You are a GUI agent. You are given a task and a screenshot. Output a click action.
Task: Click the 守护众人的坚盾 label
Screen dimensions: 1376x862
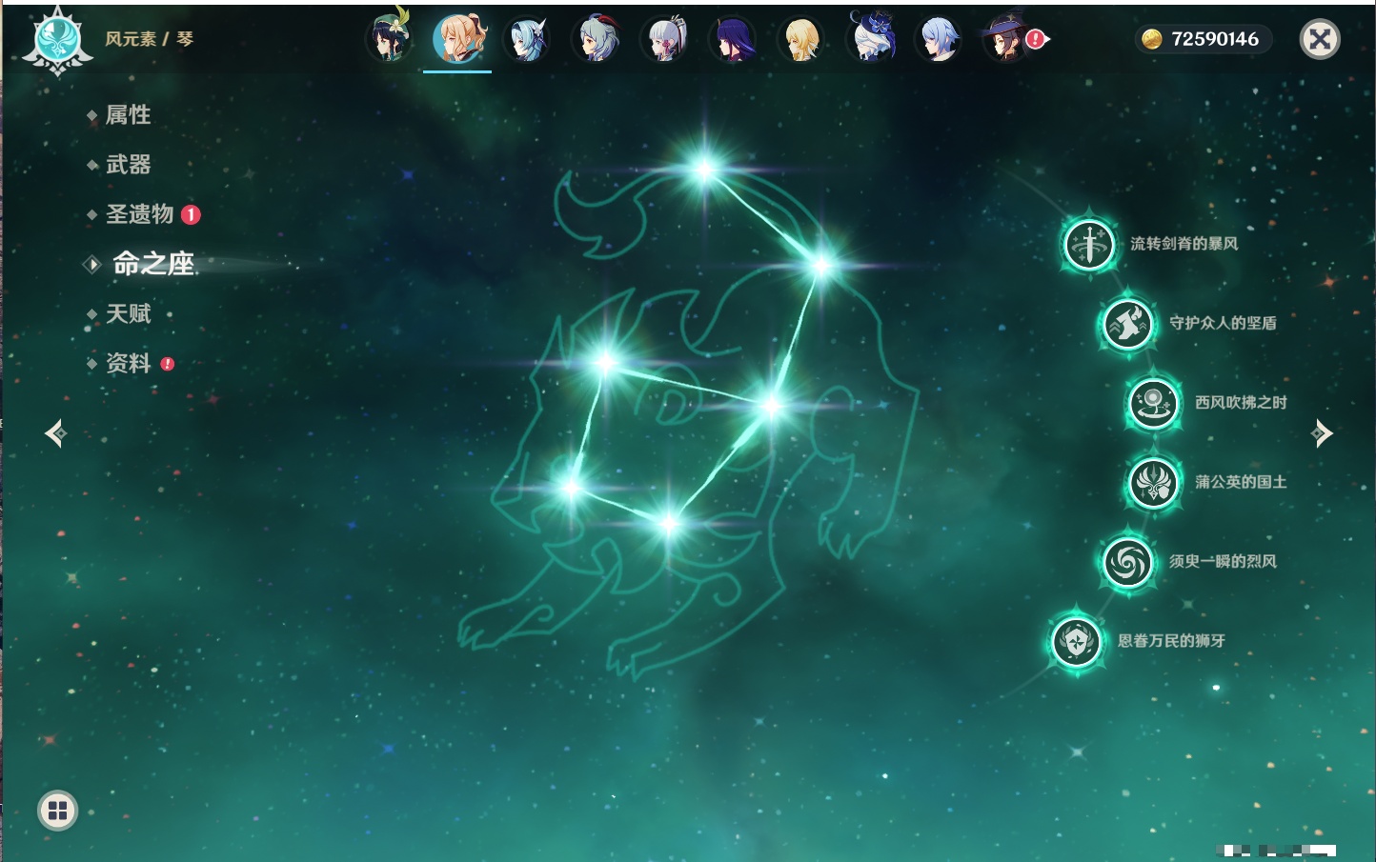pos(1223,323)
